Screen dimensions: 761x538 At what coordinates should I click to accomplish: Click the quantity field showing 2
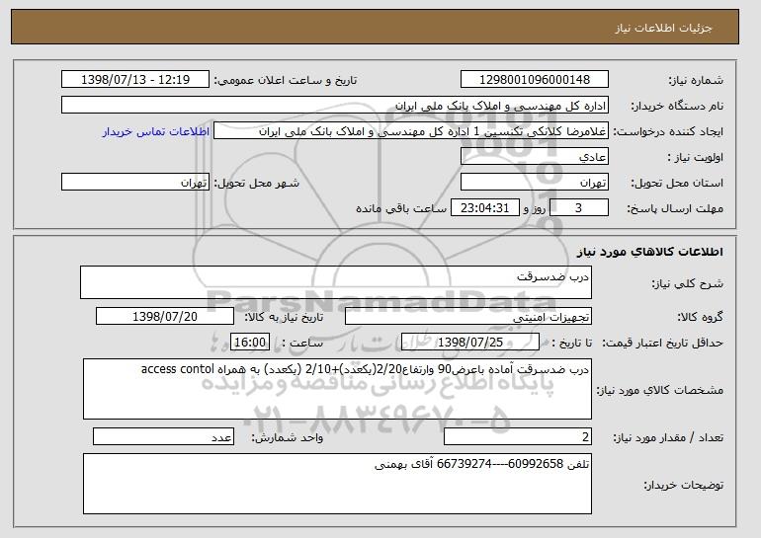[518, 436]
